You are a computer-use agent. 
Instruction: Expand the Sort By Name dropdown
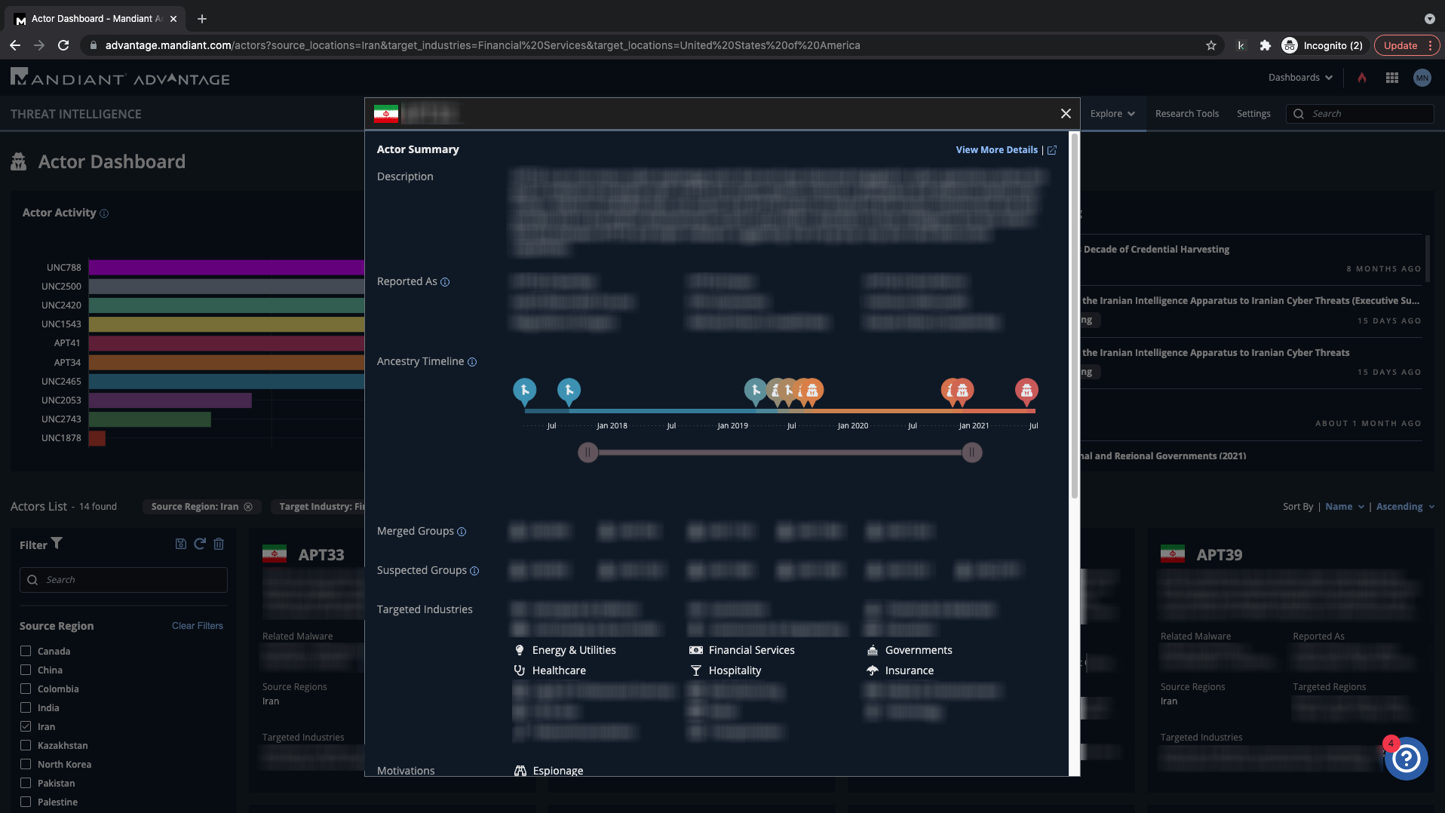1344,507
